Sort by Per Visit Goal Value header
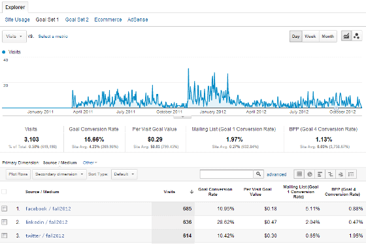 [258, 192]
